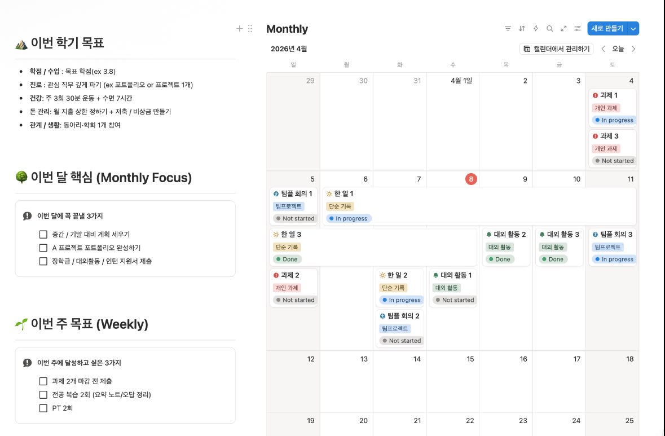
Task: Click the 새로 만들기 button
Action: [607, 28]
